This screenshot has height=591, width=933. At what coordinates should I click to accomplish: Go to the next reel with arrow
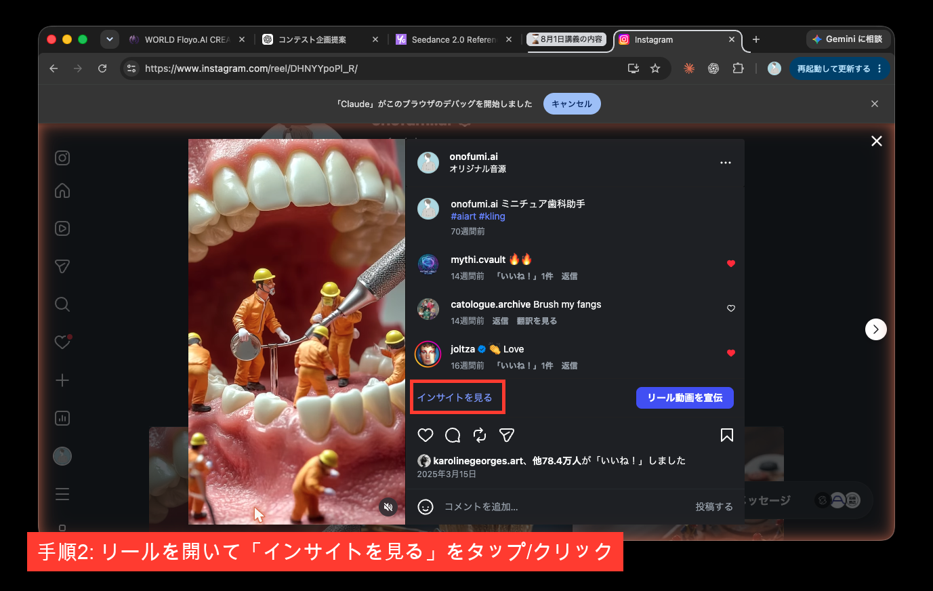tap(876, 329)
